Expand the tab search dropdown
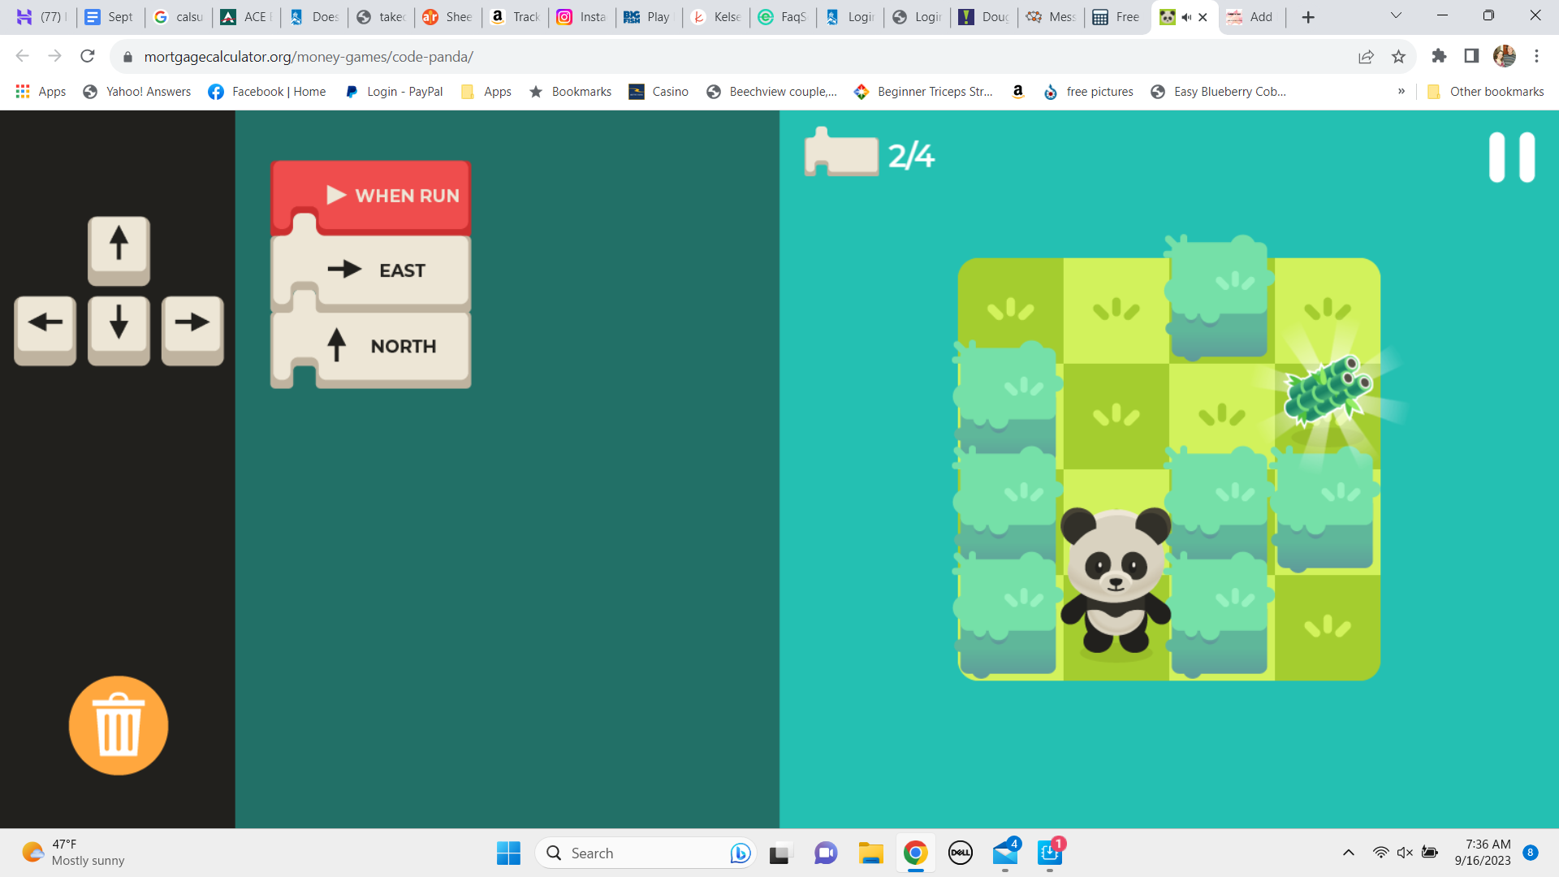This screenshot has width=1559, height=877. [x=1396, y=15]
